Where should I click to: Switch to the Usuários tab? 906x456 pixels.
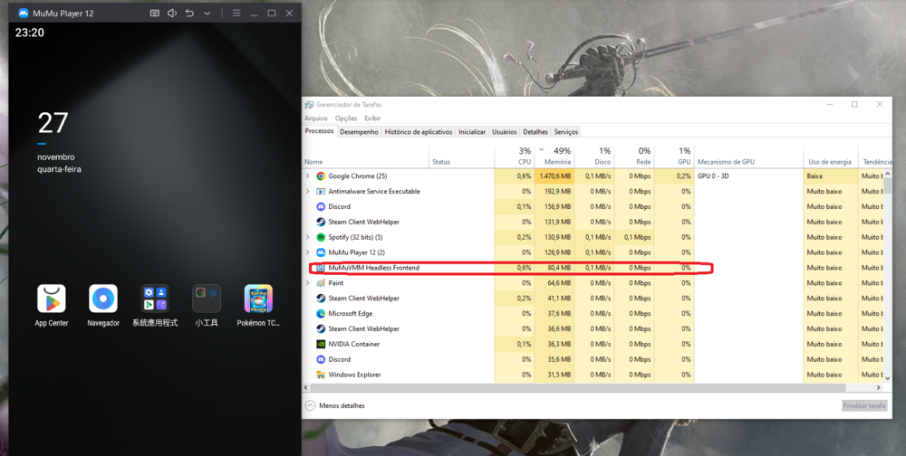[x=505, y=132]
